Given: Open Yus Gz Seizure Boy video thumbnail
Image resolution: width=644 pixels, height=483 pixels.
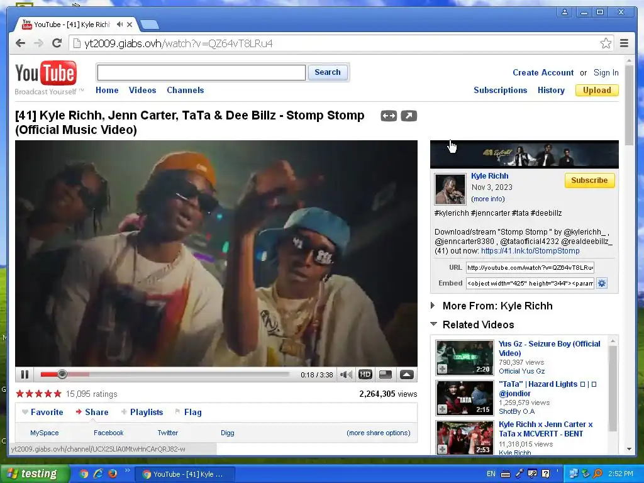Looking at the screenshot, I should pos(465,358).
